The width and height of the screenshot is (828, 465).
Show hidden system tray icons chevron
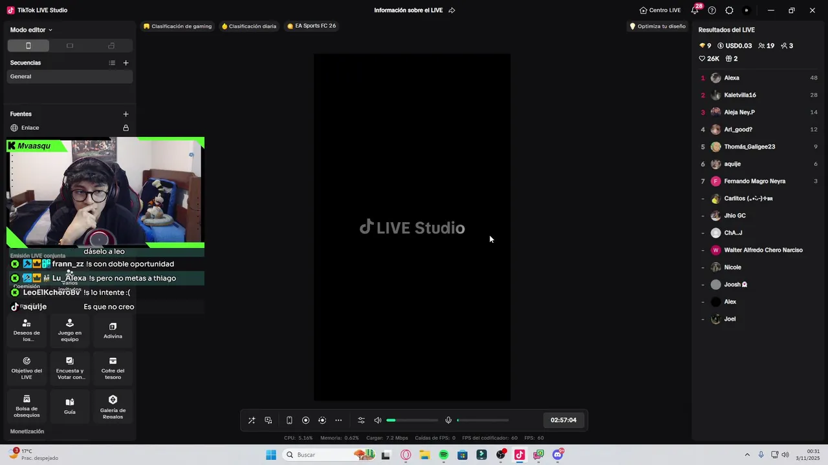[747, 455]
